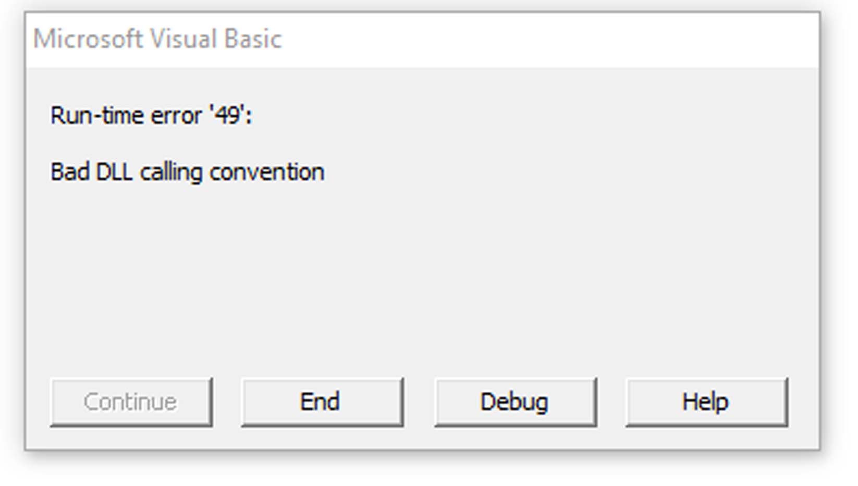858x486 pixels.
Task: Click the Debug button to open the debugger
Action: [515, 401]
